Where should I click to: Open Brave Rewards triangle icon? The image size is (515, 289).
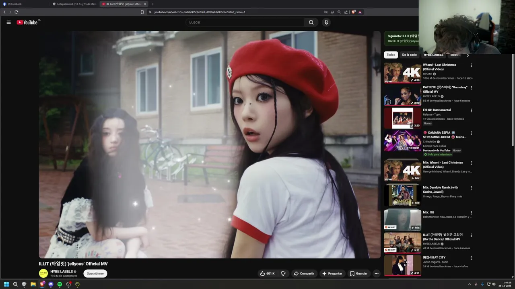360,12
